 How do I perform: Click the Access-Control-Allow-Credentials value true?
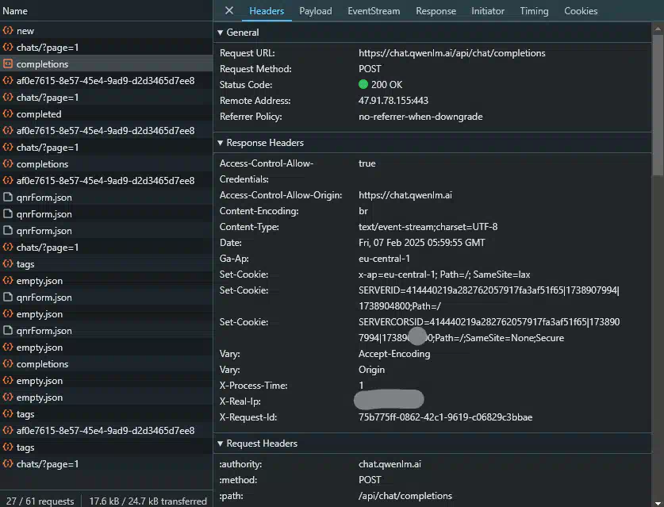coord(367,163)
